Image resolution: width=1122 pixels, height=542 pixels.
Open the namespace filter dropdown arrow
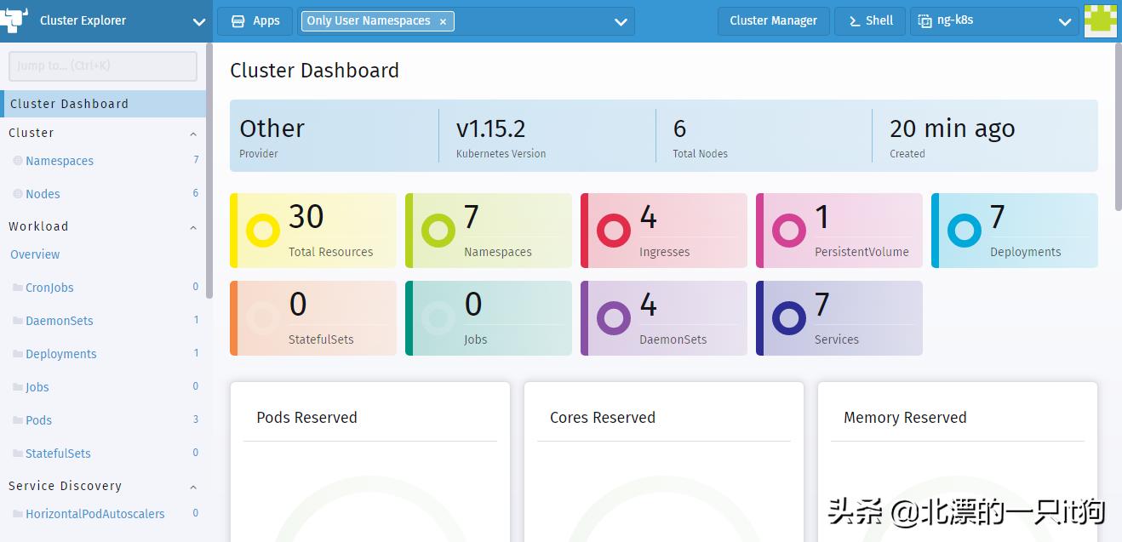(621, 22)
